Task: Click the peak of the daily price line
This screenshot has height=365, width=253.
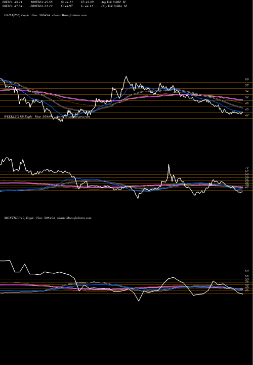Action: coord(126,77)
